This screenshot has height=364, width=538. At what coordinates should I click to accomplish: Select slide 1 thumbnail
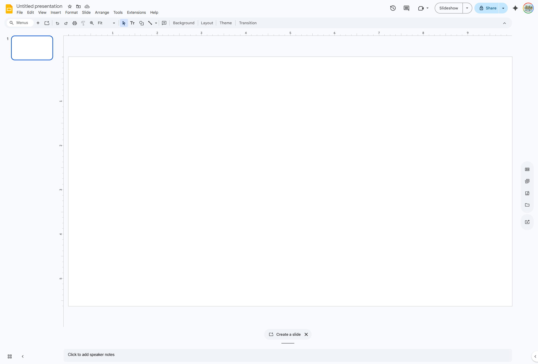pyautogui.click(x=32, y=48)
